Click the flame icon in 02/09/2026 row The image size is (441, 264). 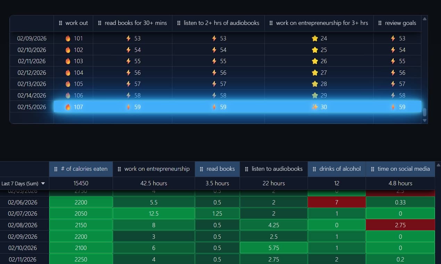[x=68, y=38]
